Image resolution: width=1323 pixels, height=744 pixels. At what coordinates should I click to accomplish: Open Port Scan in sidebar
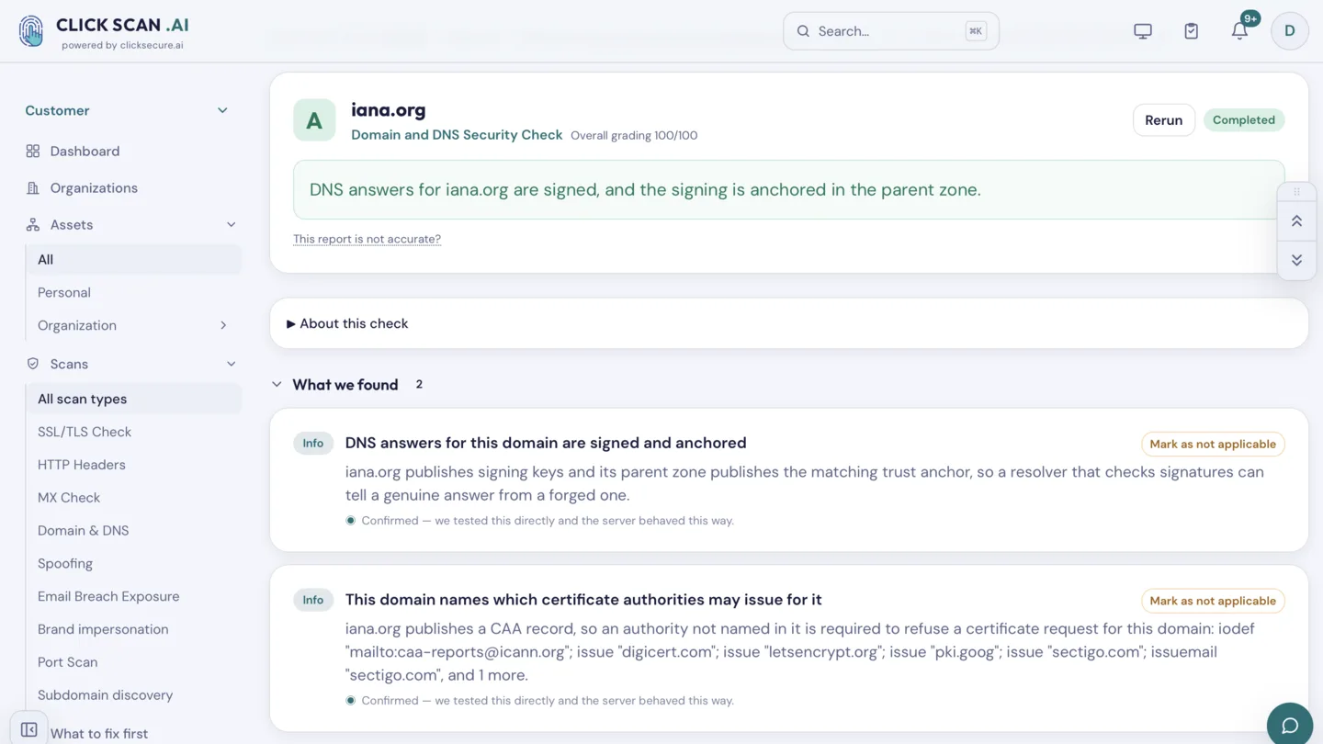click(x=68, y=663)
